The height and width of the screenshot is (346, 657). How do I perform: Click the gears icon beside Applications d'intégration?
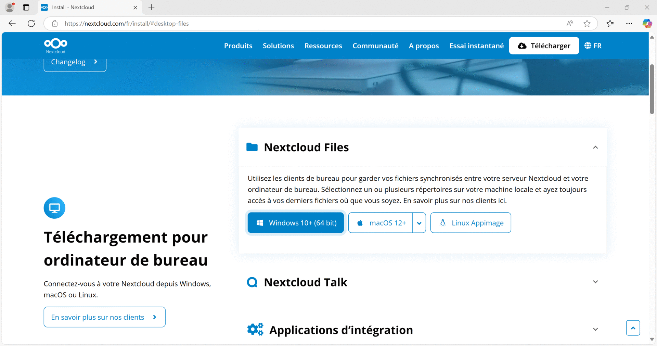pos(255,329)
